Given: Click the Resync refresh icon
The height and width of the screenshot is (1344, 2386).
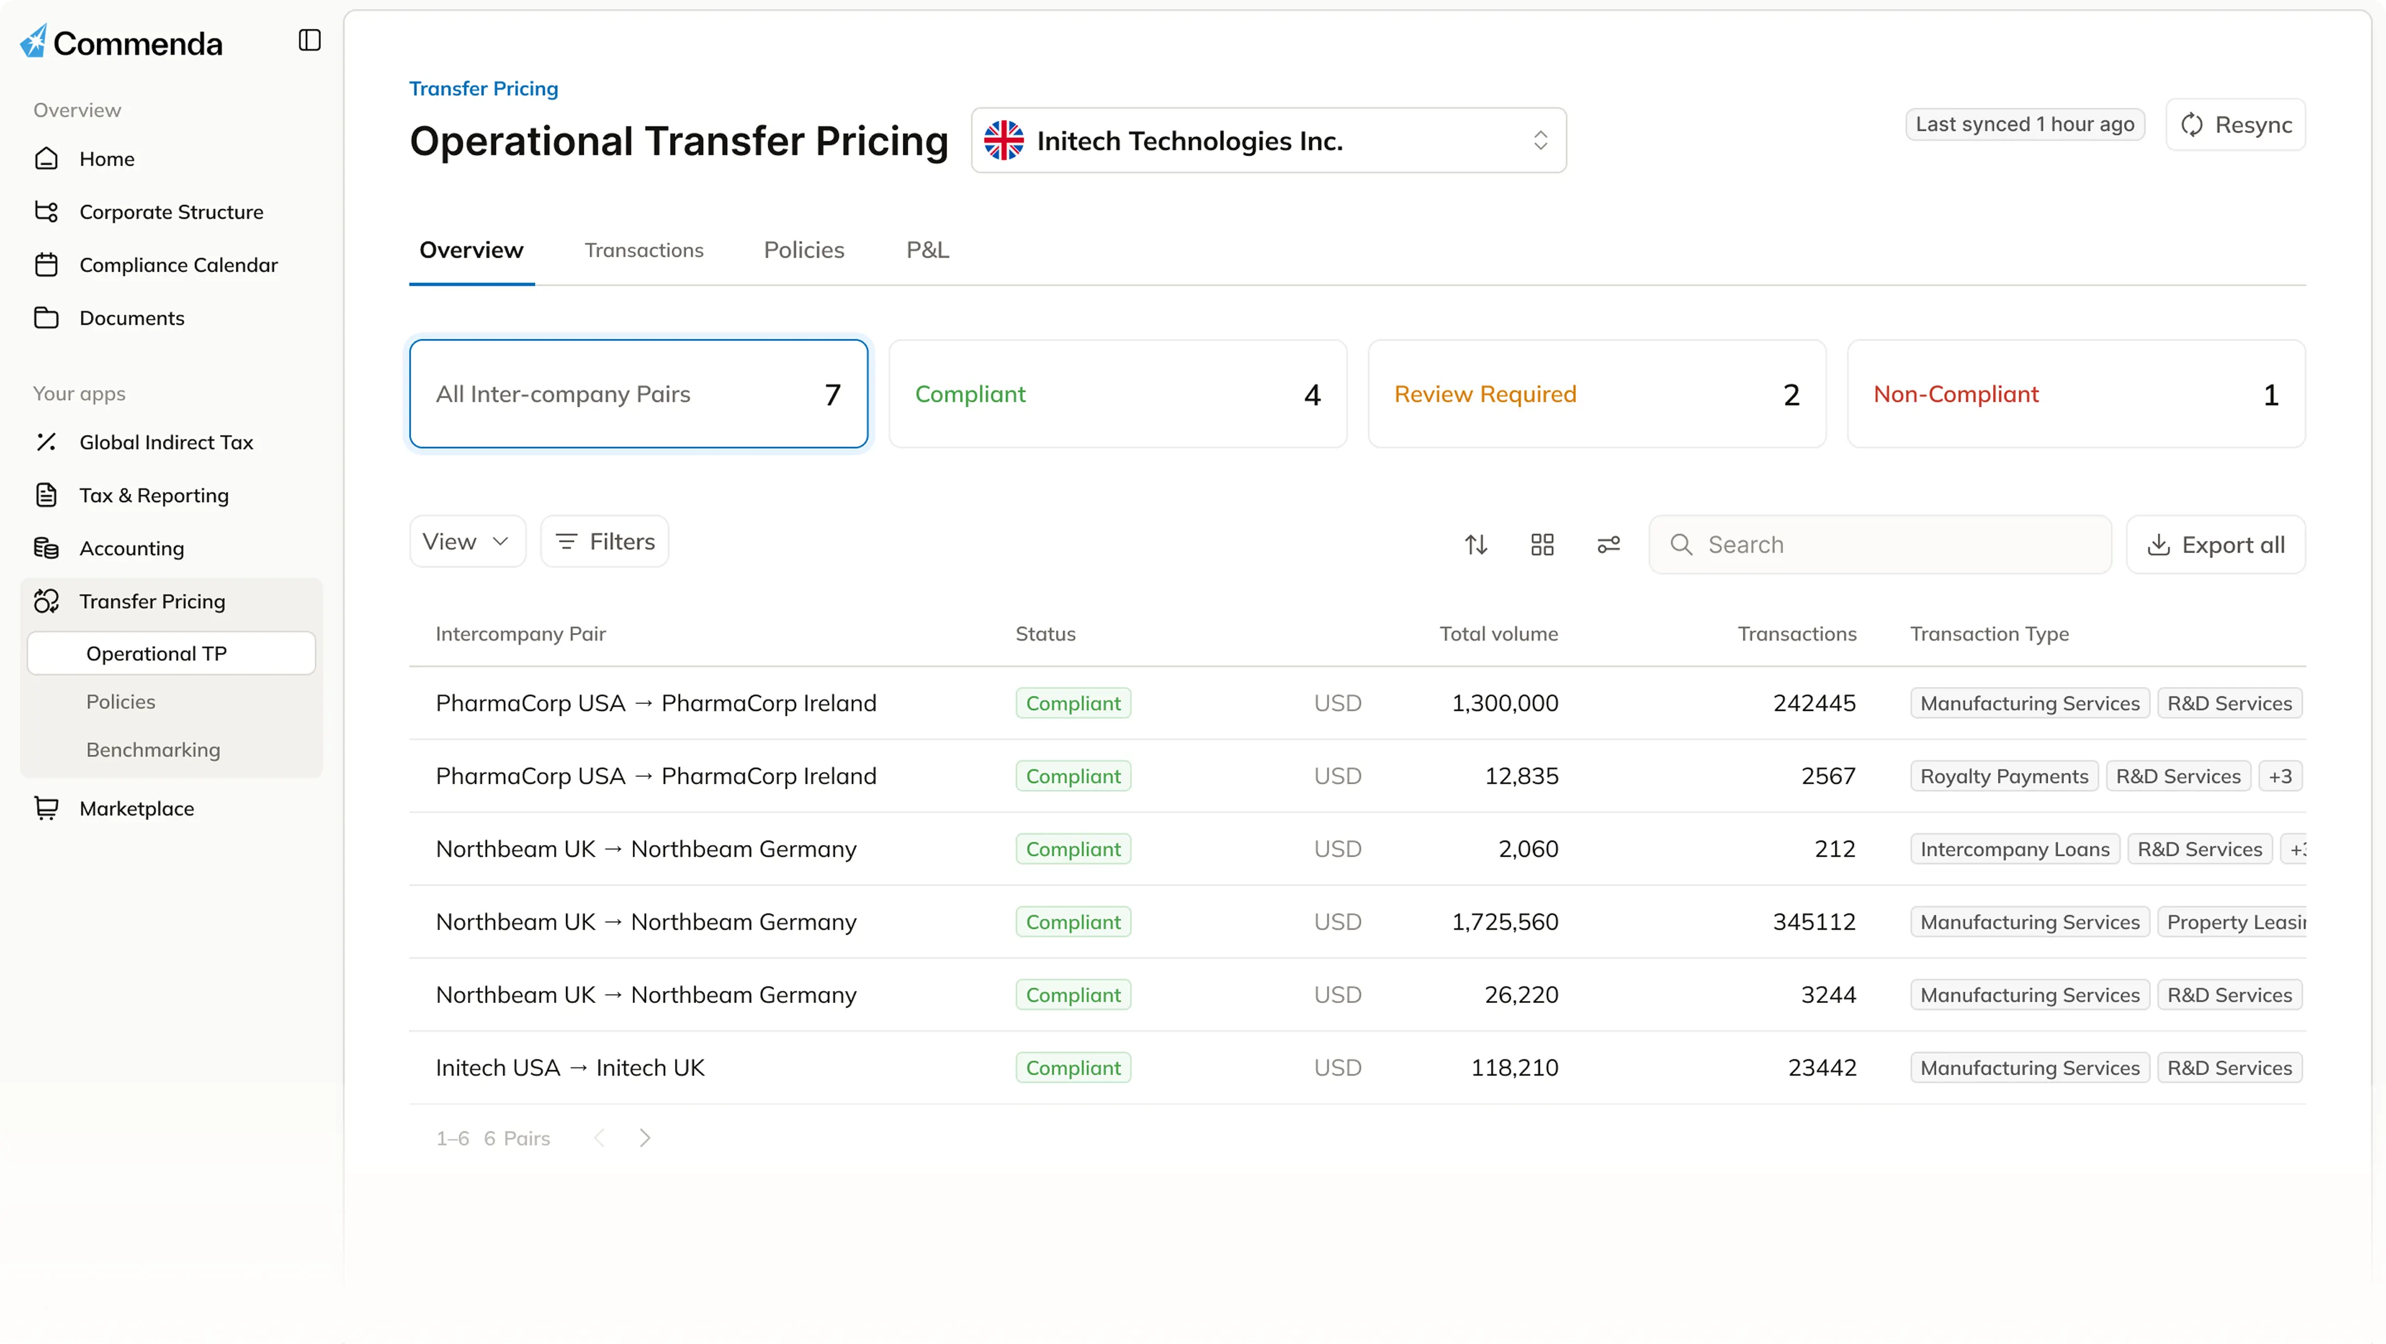Looking at the screenshot, I should pos(2192,125).
